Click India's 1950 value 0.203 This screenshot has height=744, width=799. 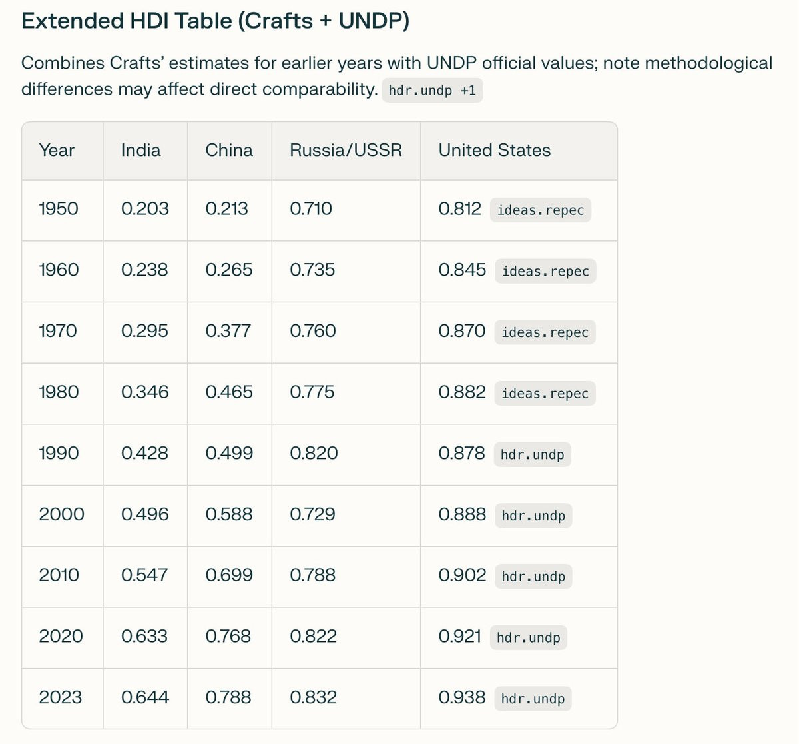[144, 208]
